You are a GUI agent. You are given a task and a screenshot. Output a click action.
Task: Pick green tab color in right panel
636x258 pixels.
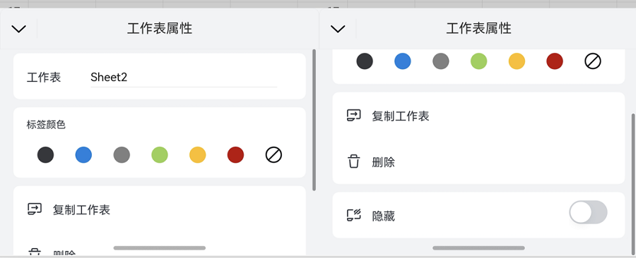(x=478, y=61)
